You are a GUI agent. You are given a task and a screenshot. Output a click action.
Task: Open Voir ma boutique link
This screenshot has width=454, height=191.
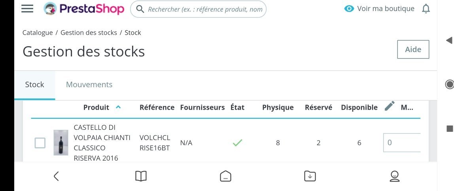386,9
